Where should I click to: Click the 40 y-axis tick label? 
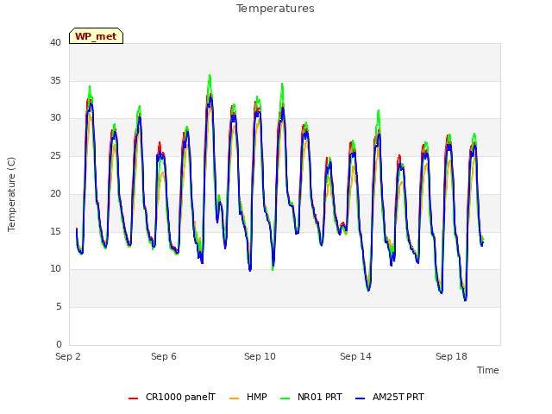55,42
